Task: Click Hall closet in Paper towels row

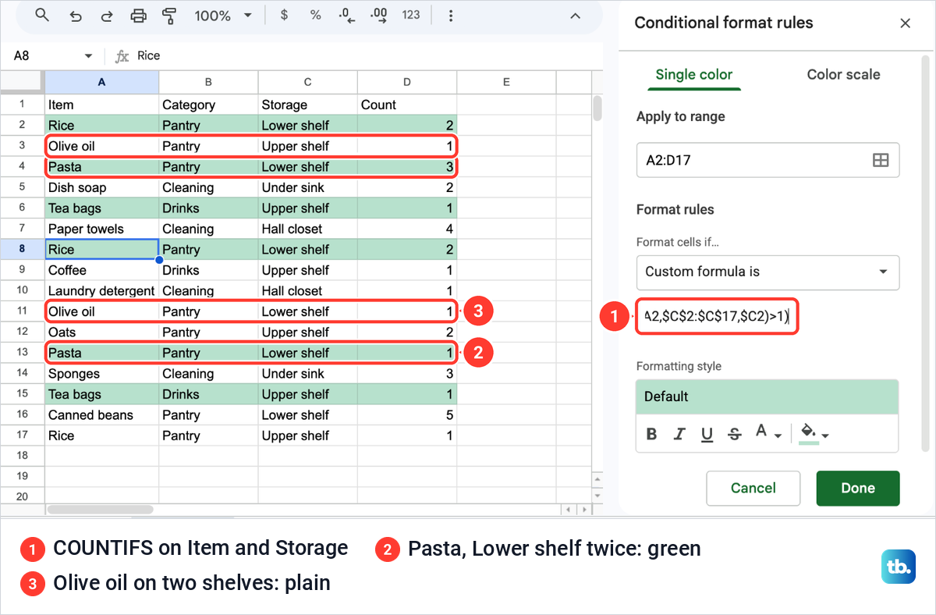Action: tap(307, 229)
